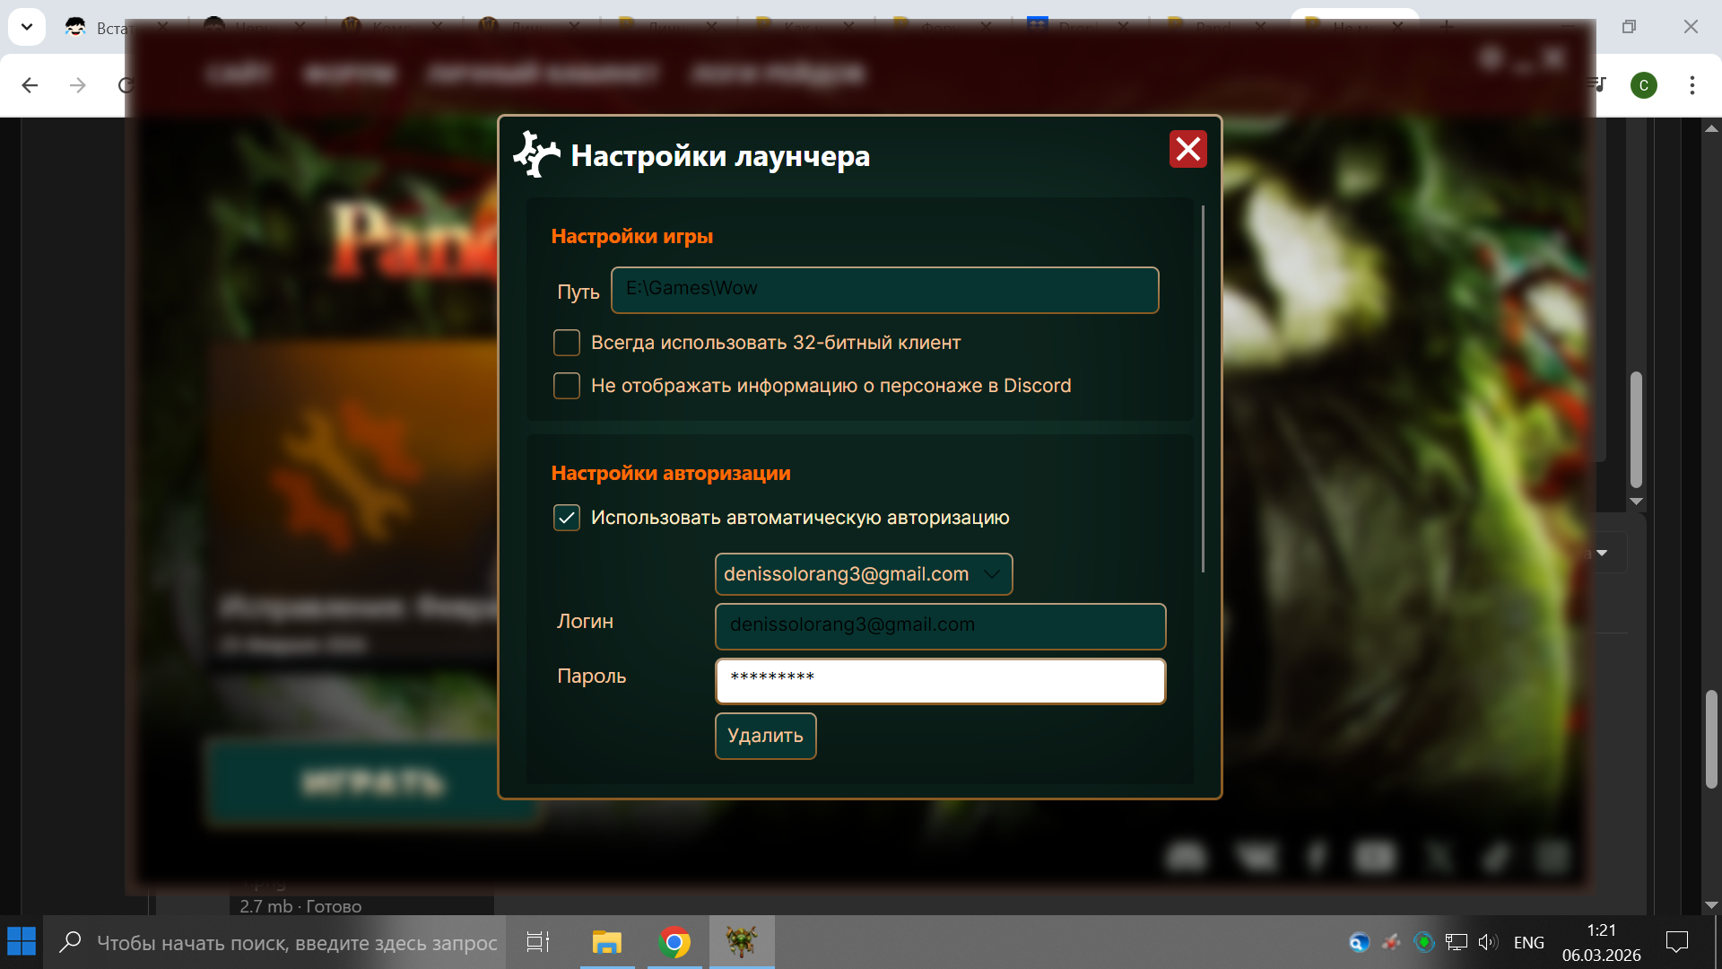This screenshot has width=1722, height=969.
Task: Click the volume speaker tray icon
Action: coord(1488,941)
